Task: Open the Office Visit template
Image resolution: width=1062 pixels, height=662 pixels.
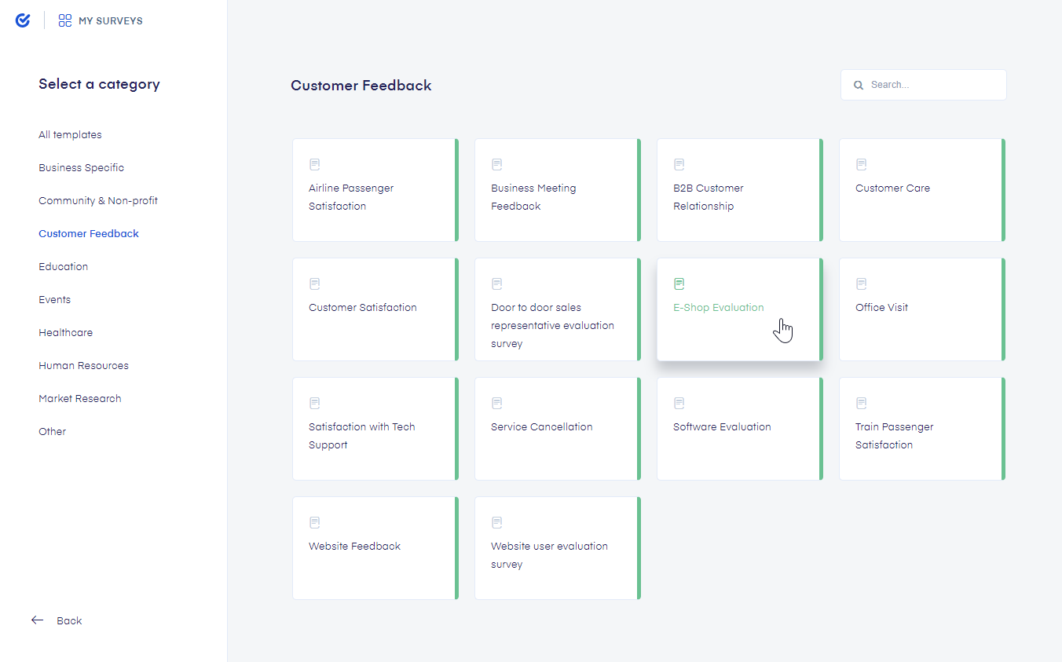Action: 921,309
